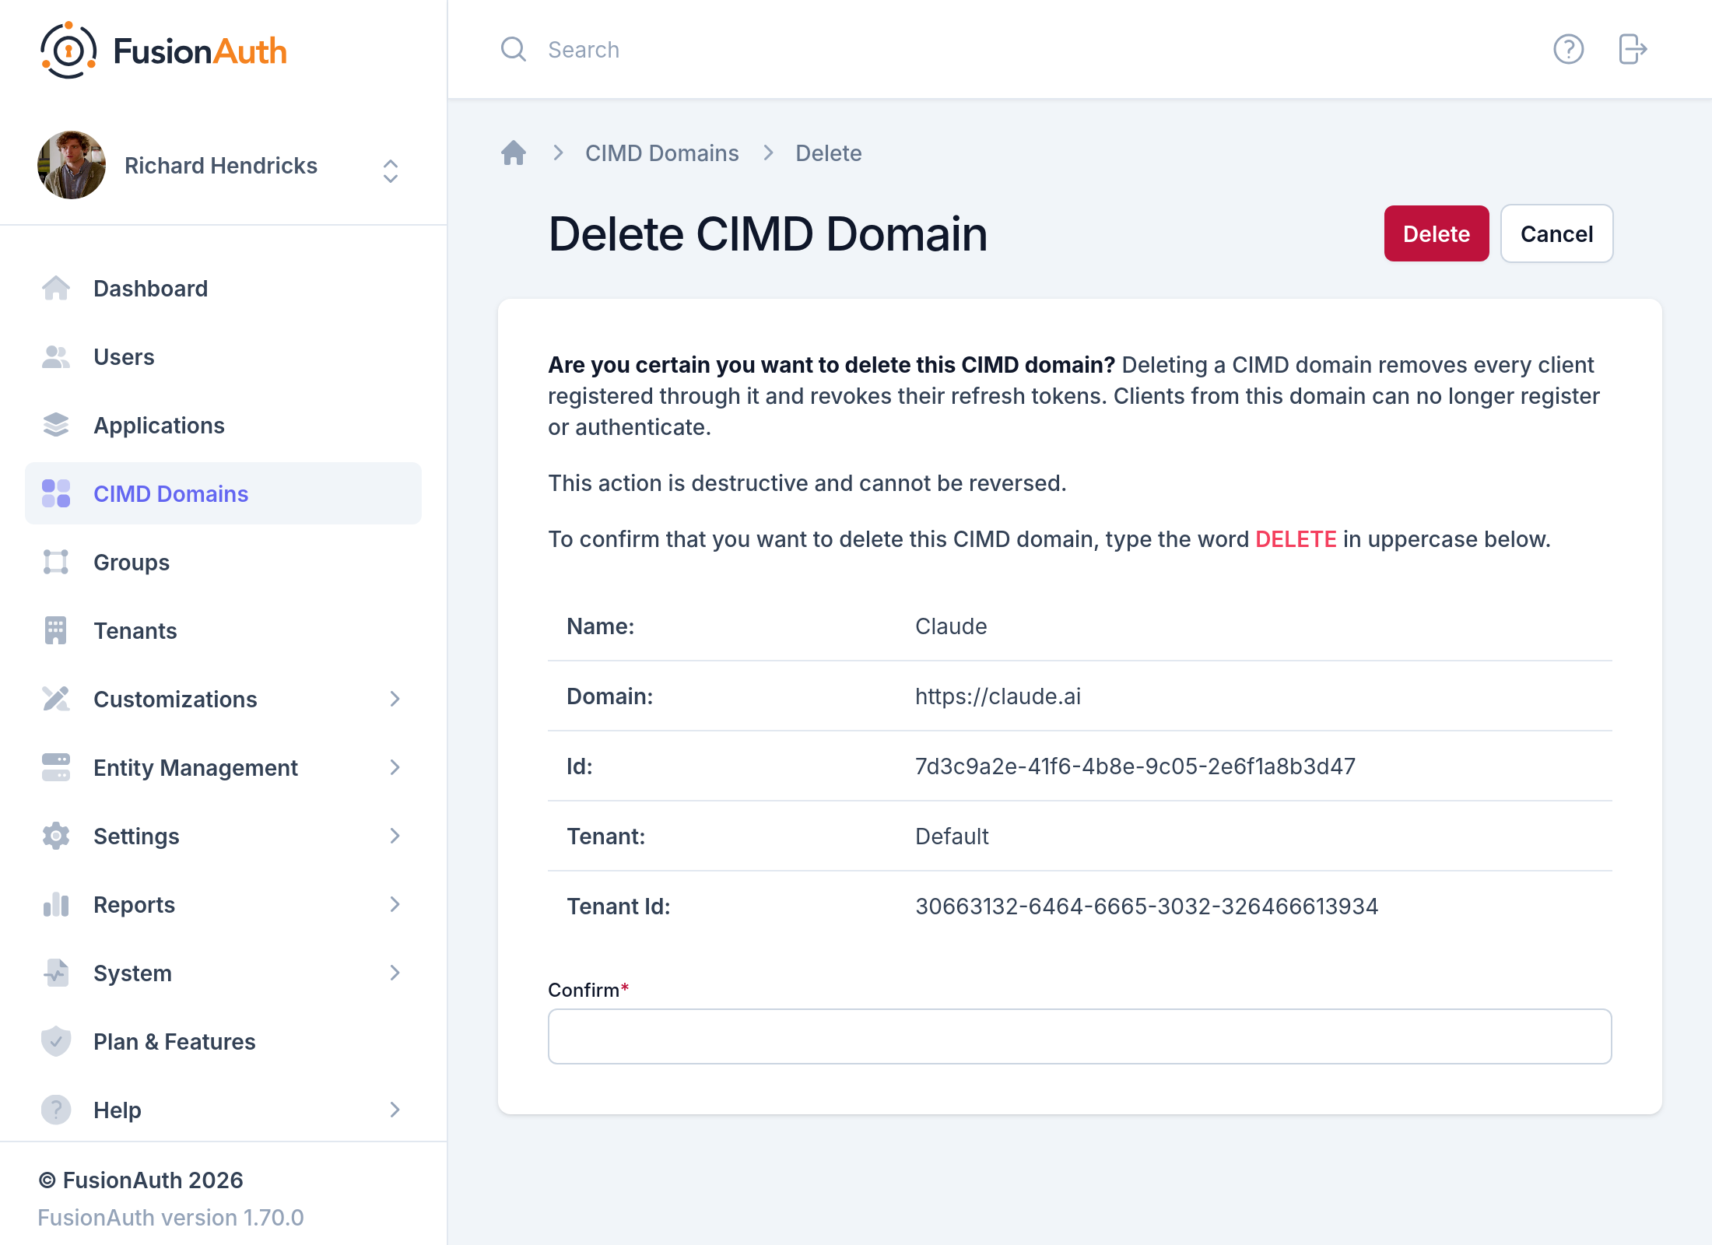1712x1245 pixels.
Task: Click the Help circle icon in sidebar
Action: pyautogui.click(x=56, y=1110)
